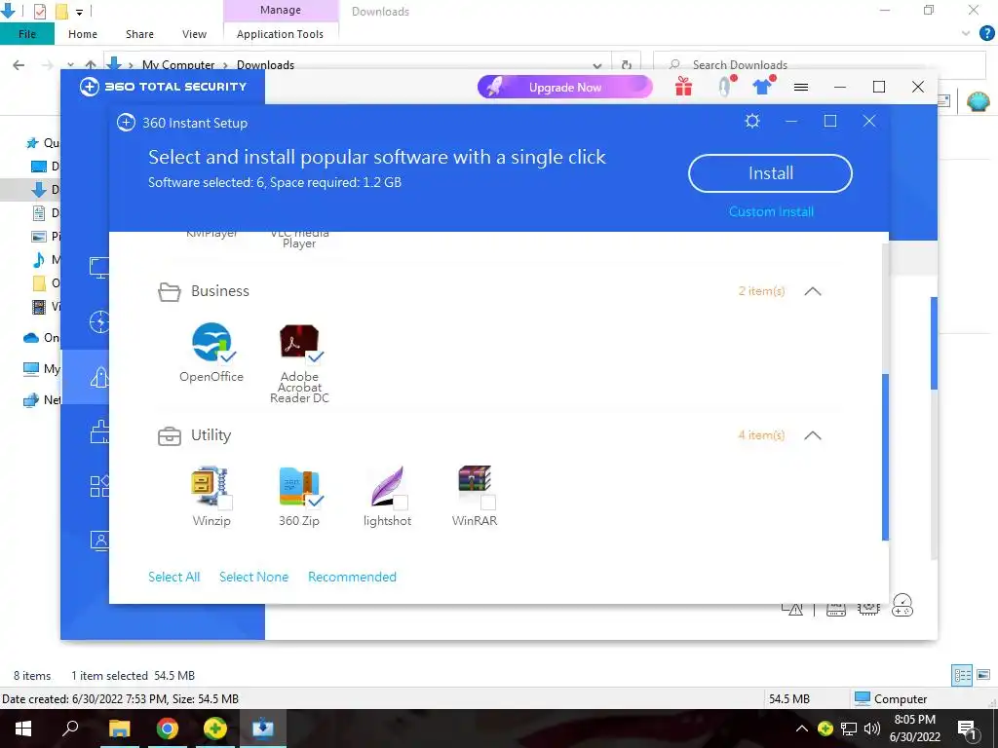998x748 pixels.
Task: Collapse the Business category chevron
Action: tap(813, 291)
